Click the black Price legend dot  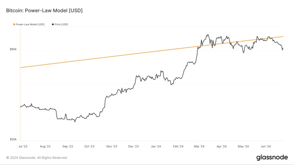pos(52,24)
